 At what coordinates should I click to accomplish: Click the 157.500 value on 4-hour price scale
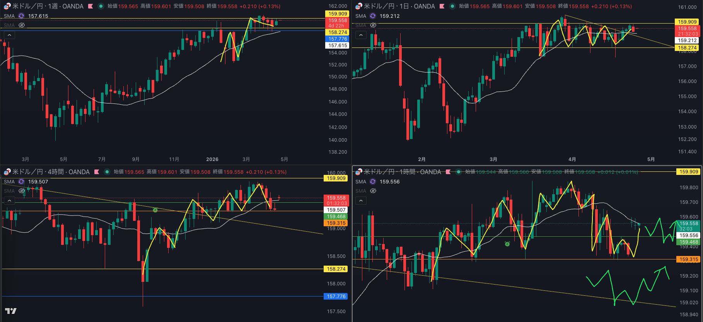pos(336,312)
